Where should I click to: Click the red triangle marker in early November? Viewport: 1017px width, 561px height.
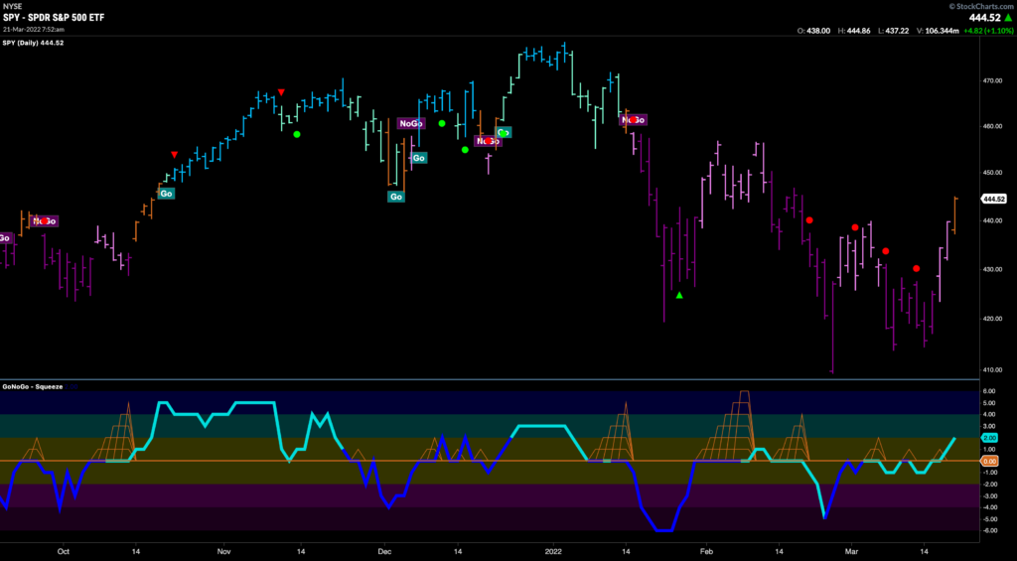[281, 92]
